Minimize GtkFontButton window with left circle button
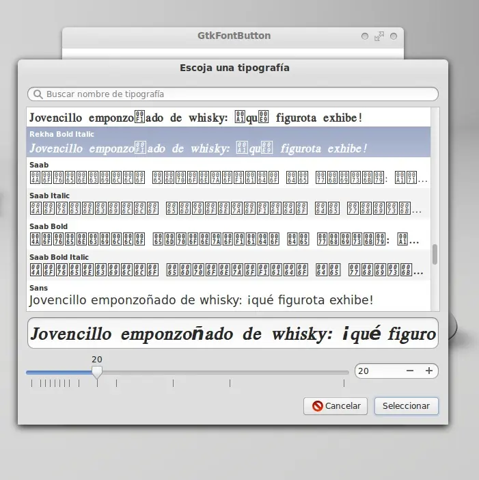The width and height of the screenshot is (479, 480). point(365,36)
